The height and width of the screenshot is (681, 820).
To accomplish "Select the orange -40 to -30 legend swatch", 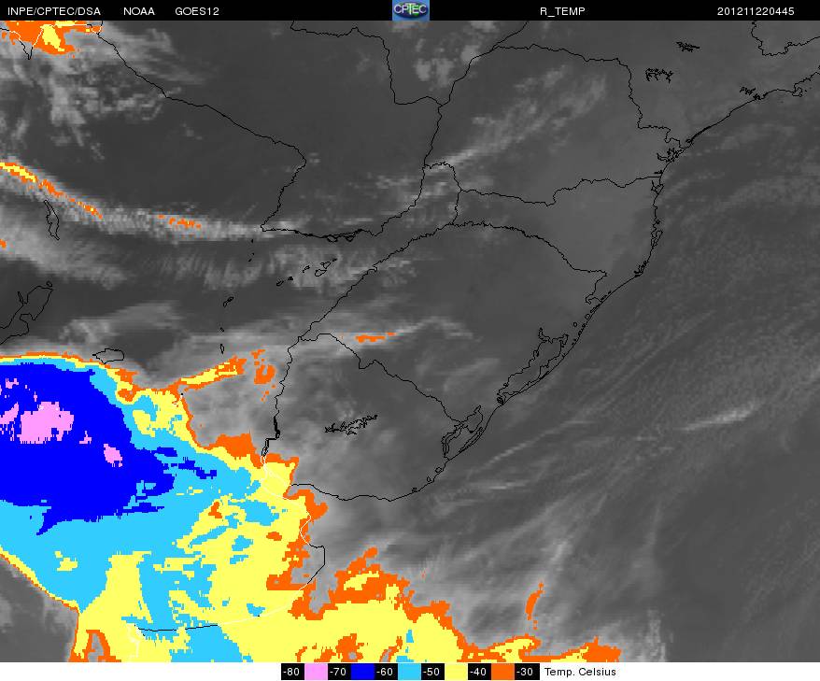I will coord(502,672).
